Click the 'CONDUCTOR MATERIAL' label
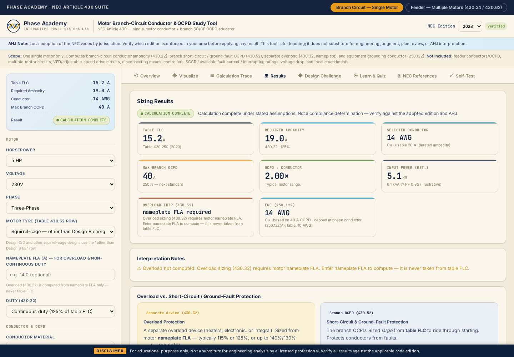514x357 pixels. [x=30, y=337]
